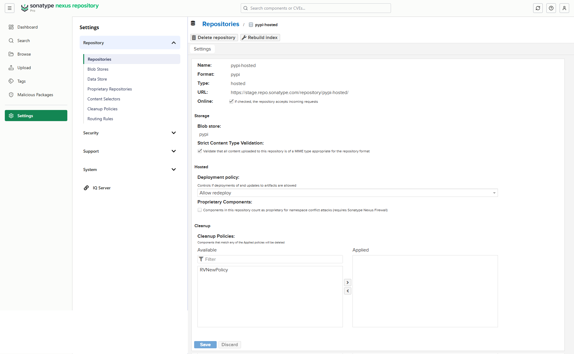Click pypi-hosted breadcrumb name

click(x=266, y=25)
